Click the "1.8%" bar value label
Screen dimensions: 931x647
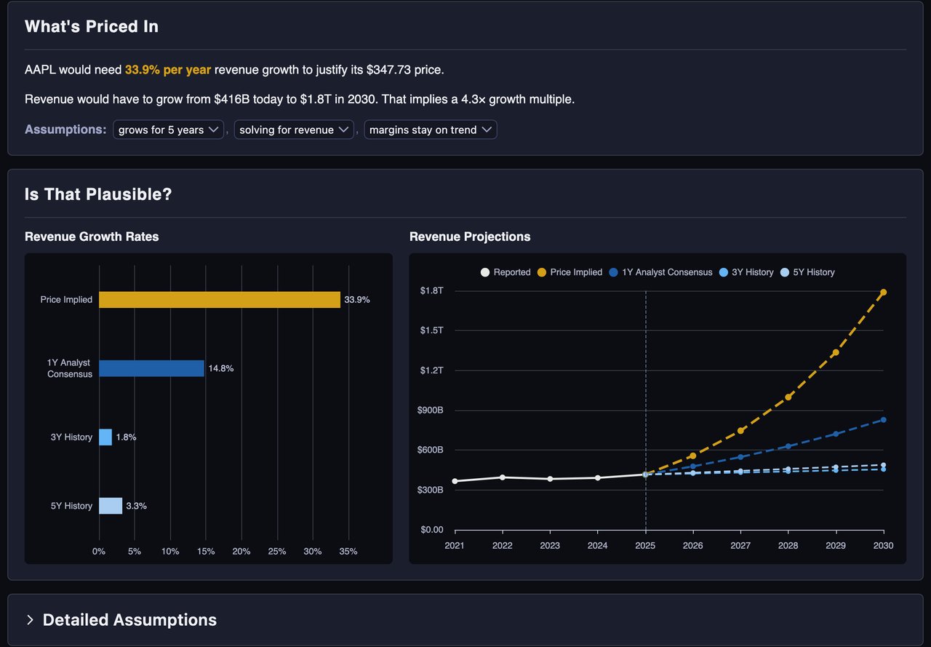click(126, 437)
